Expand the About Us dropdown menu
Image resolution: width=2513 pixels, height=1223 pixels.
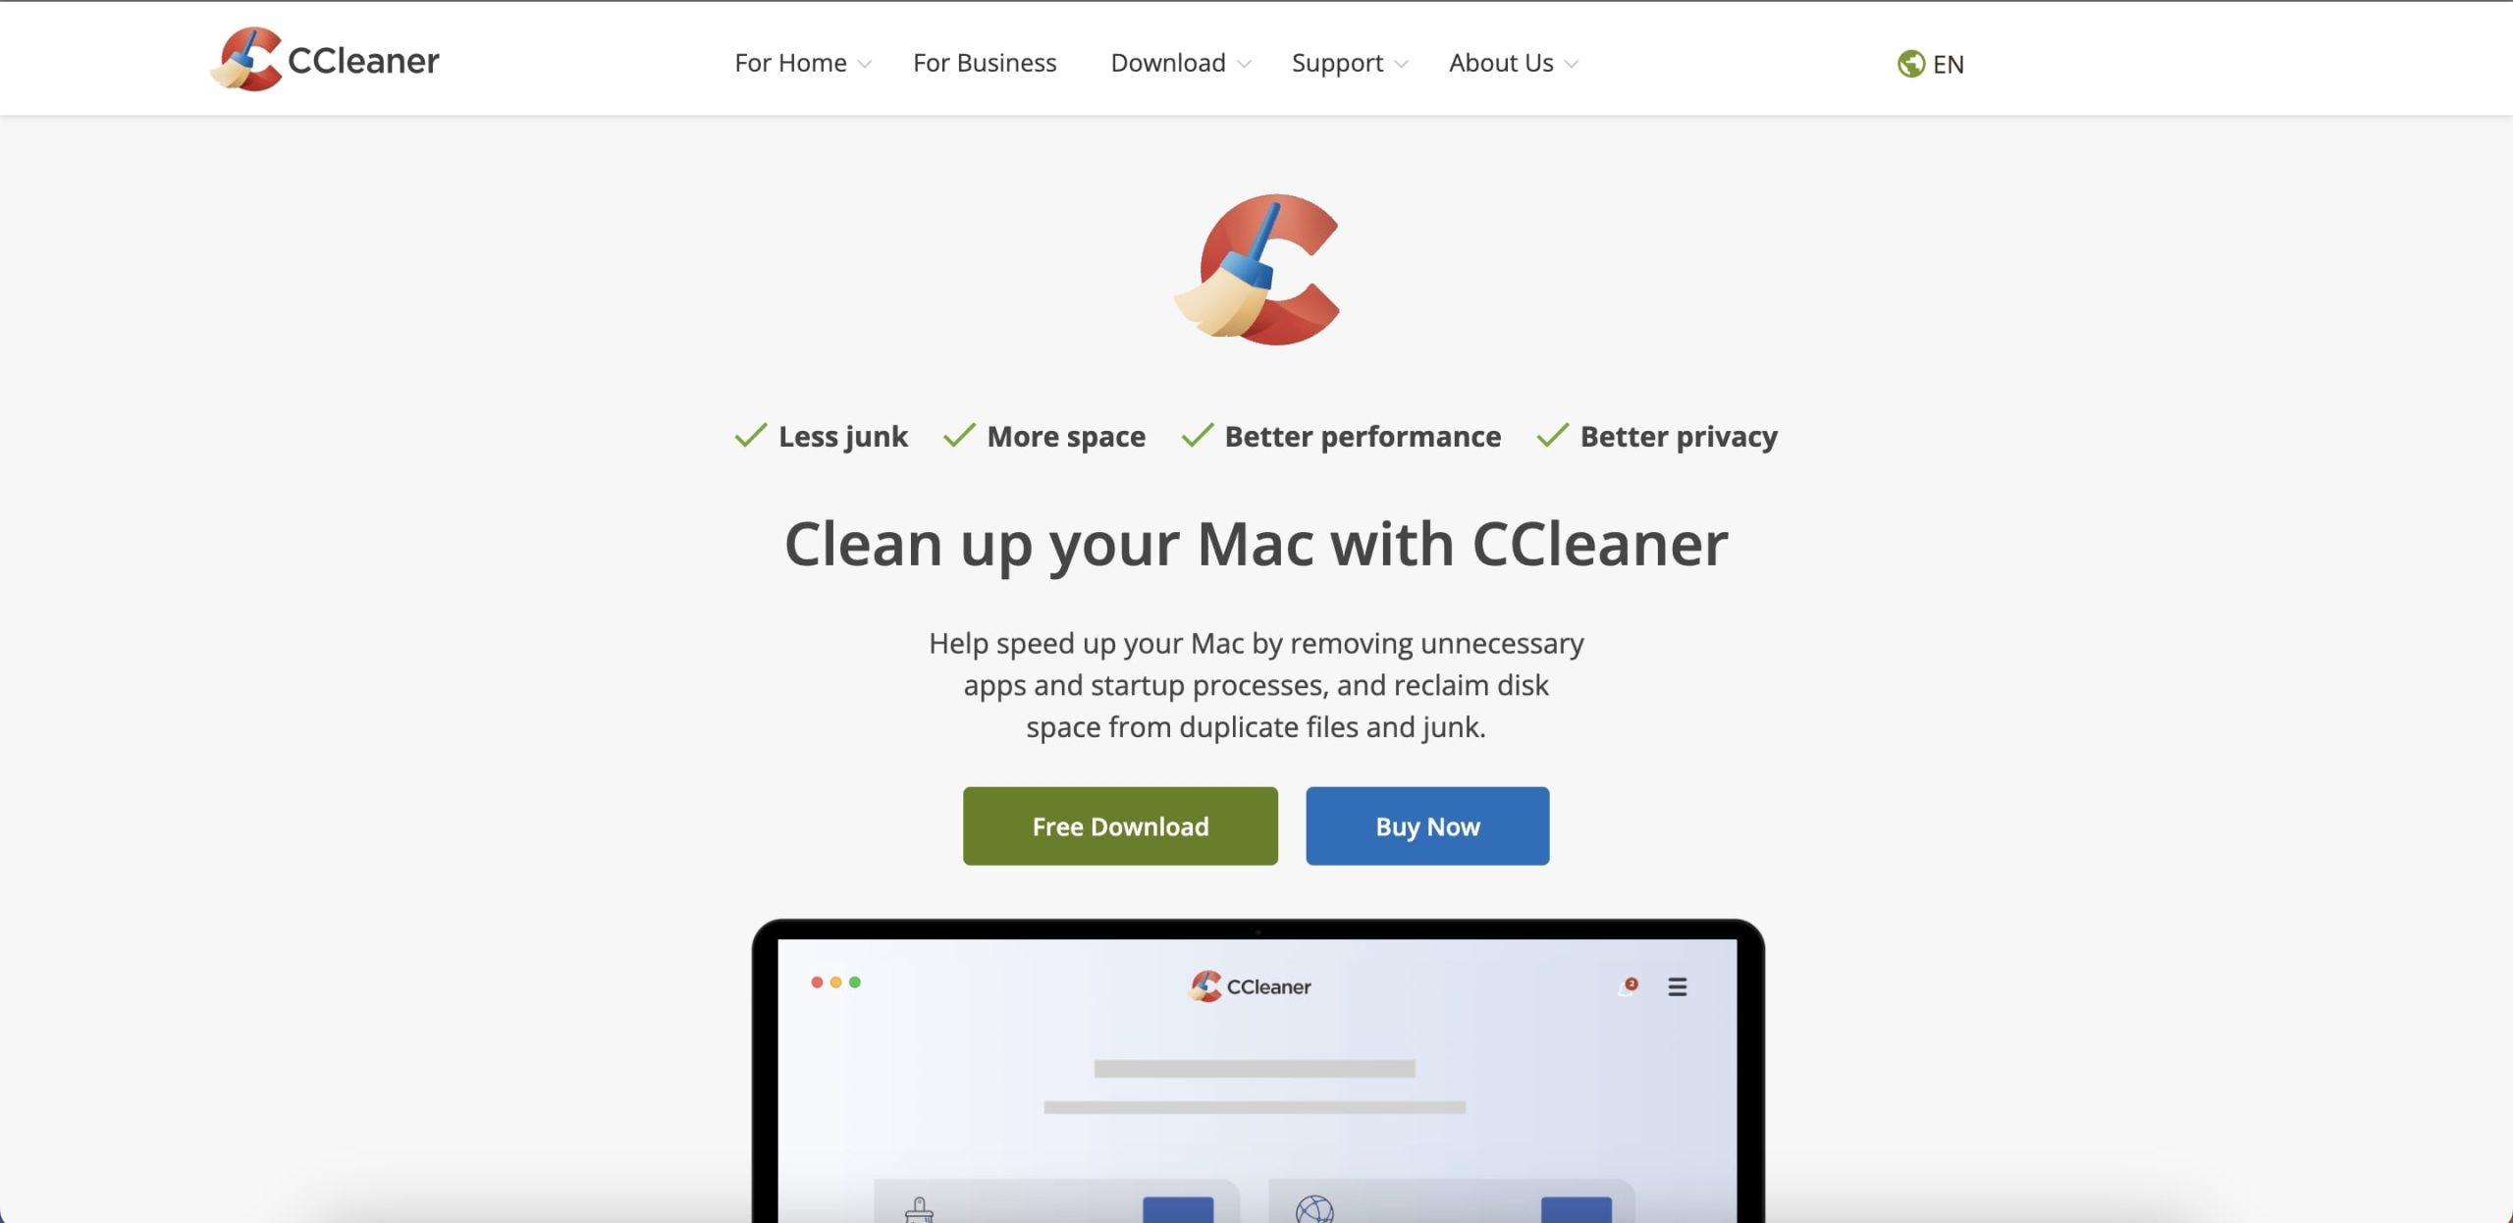click(x=1512, y=61)
